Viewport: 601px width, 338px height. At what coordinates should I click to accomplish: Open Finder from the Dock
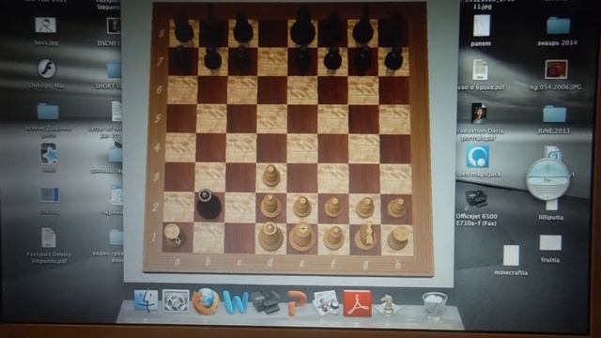(x=146, y=300)
